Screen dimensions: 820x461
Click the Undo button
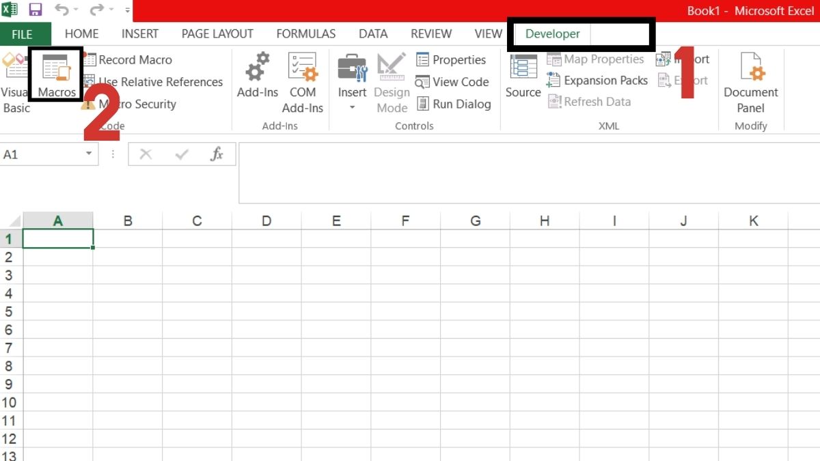point(61,10)
